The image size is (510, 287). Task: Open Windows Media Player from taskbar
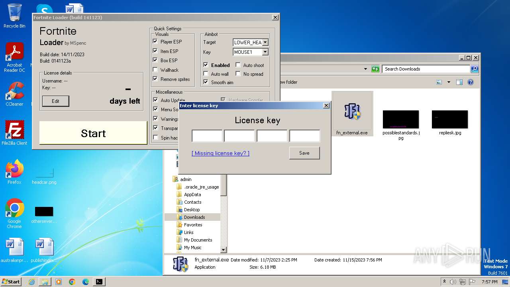coord(59,282)
